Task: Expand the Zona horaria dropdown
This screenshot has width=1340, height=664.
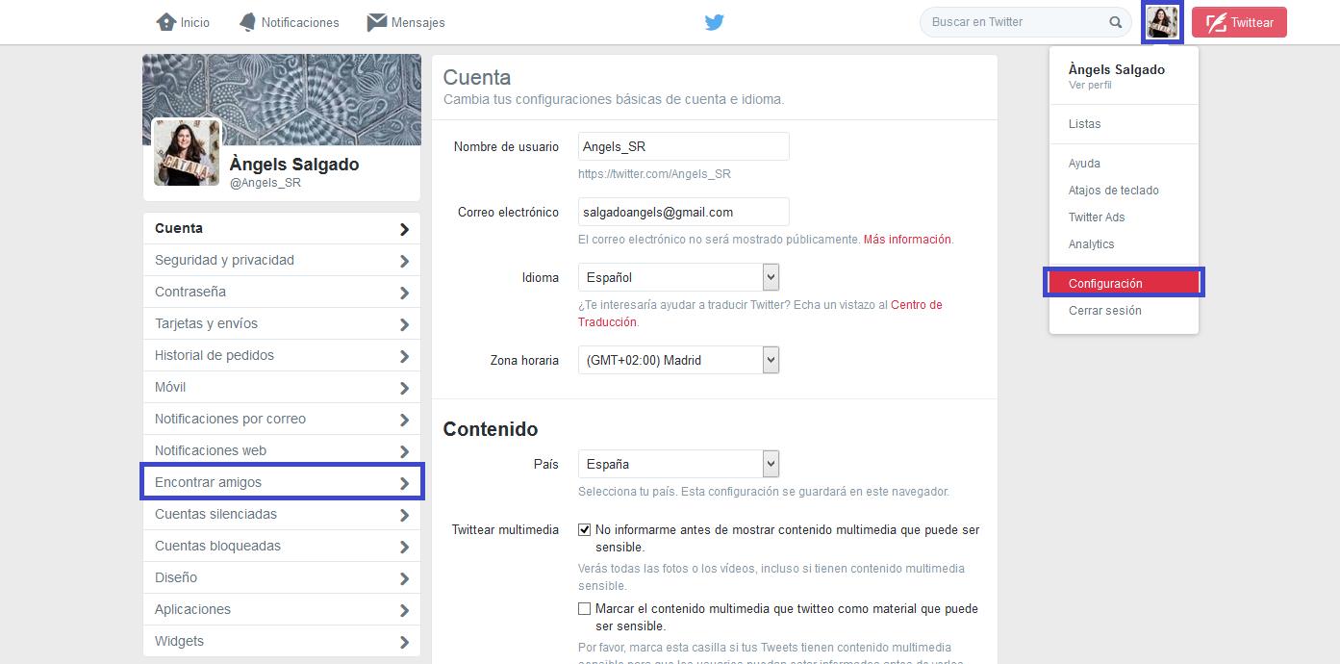Action: coord(678,361)
